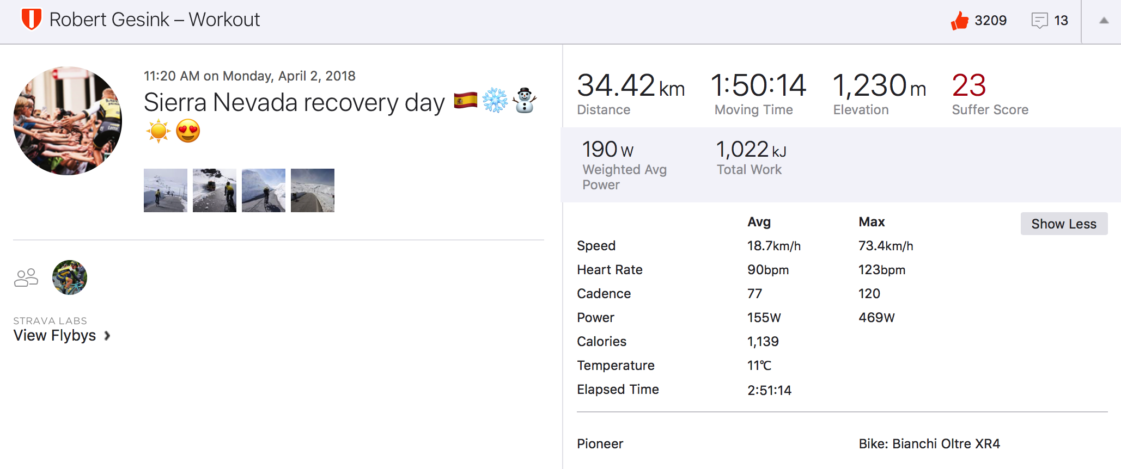Open the second ride photo thumbnail
The width and height of the screenshot is (1121, 469).
point(215,190)
